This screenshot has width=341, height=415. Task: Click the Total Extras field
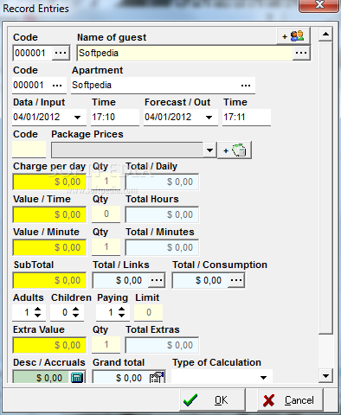pos(162,345)
